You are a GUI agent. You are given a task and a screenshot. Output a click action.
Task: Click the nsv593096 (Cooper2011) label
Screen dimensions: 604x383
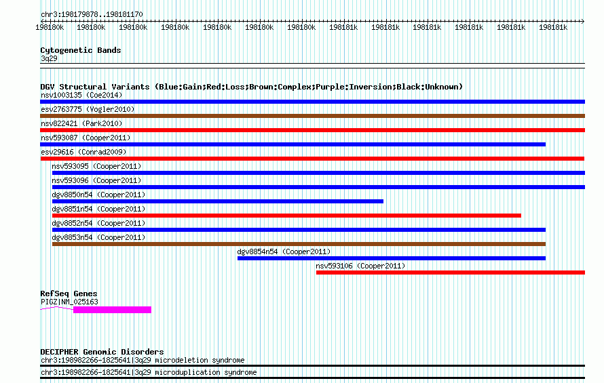coord(96,180)
